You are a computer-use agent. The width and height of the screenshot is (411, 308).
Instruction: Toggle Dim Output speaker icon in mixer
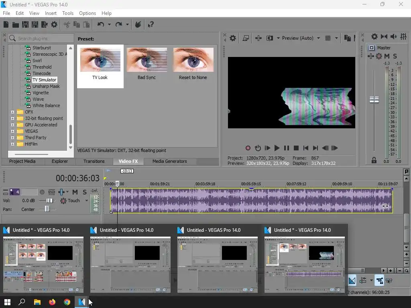(x=393, y=36)
